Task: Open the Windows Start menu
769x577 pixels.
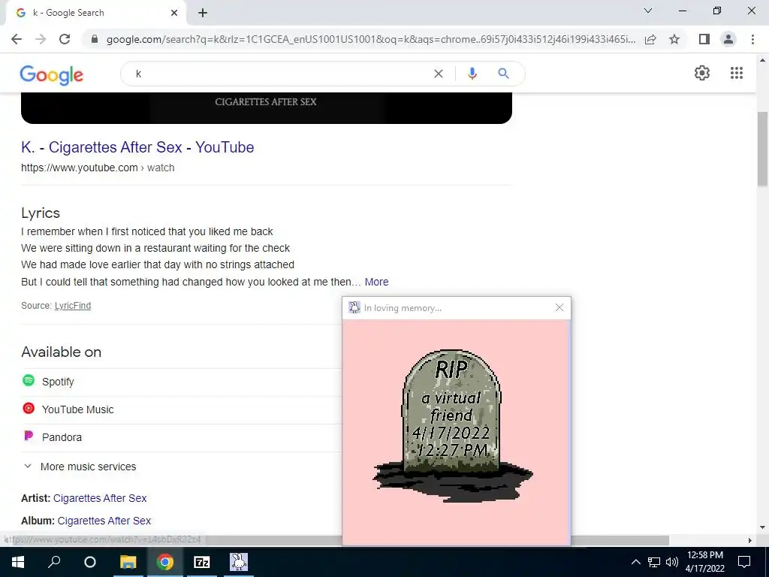Action: click(18, 562)
